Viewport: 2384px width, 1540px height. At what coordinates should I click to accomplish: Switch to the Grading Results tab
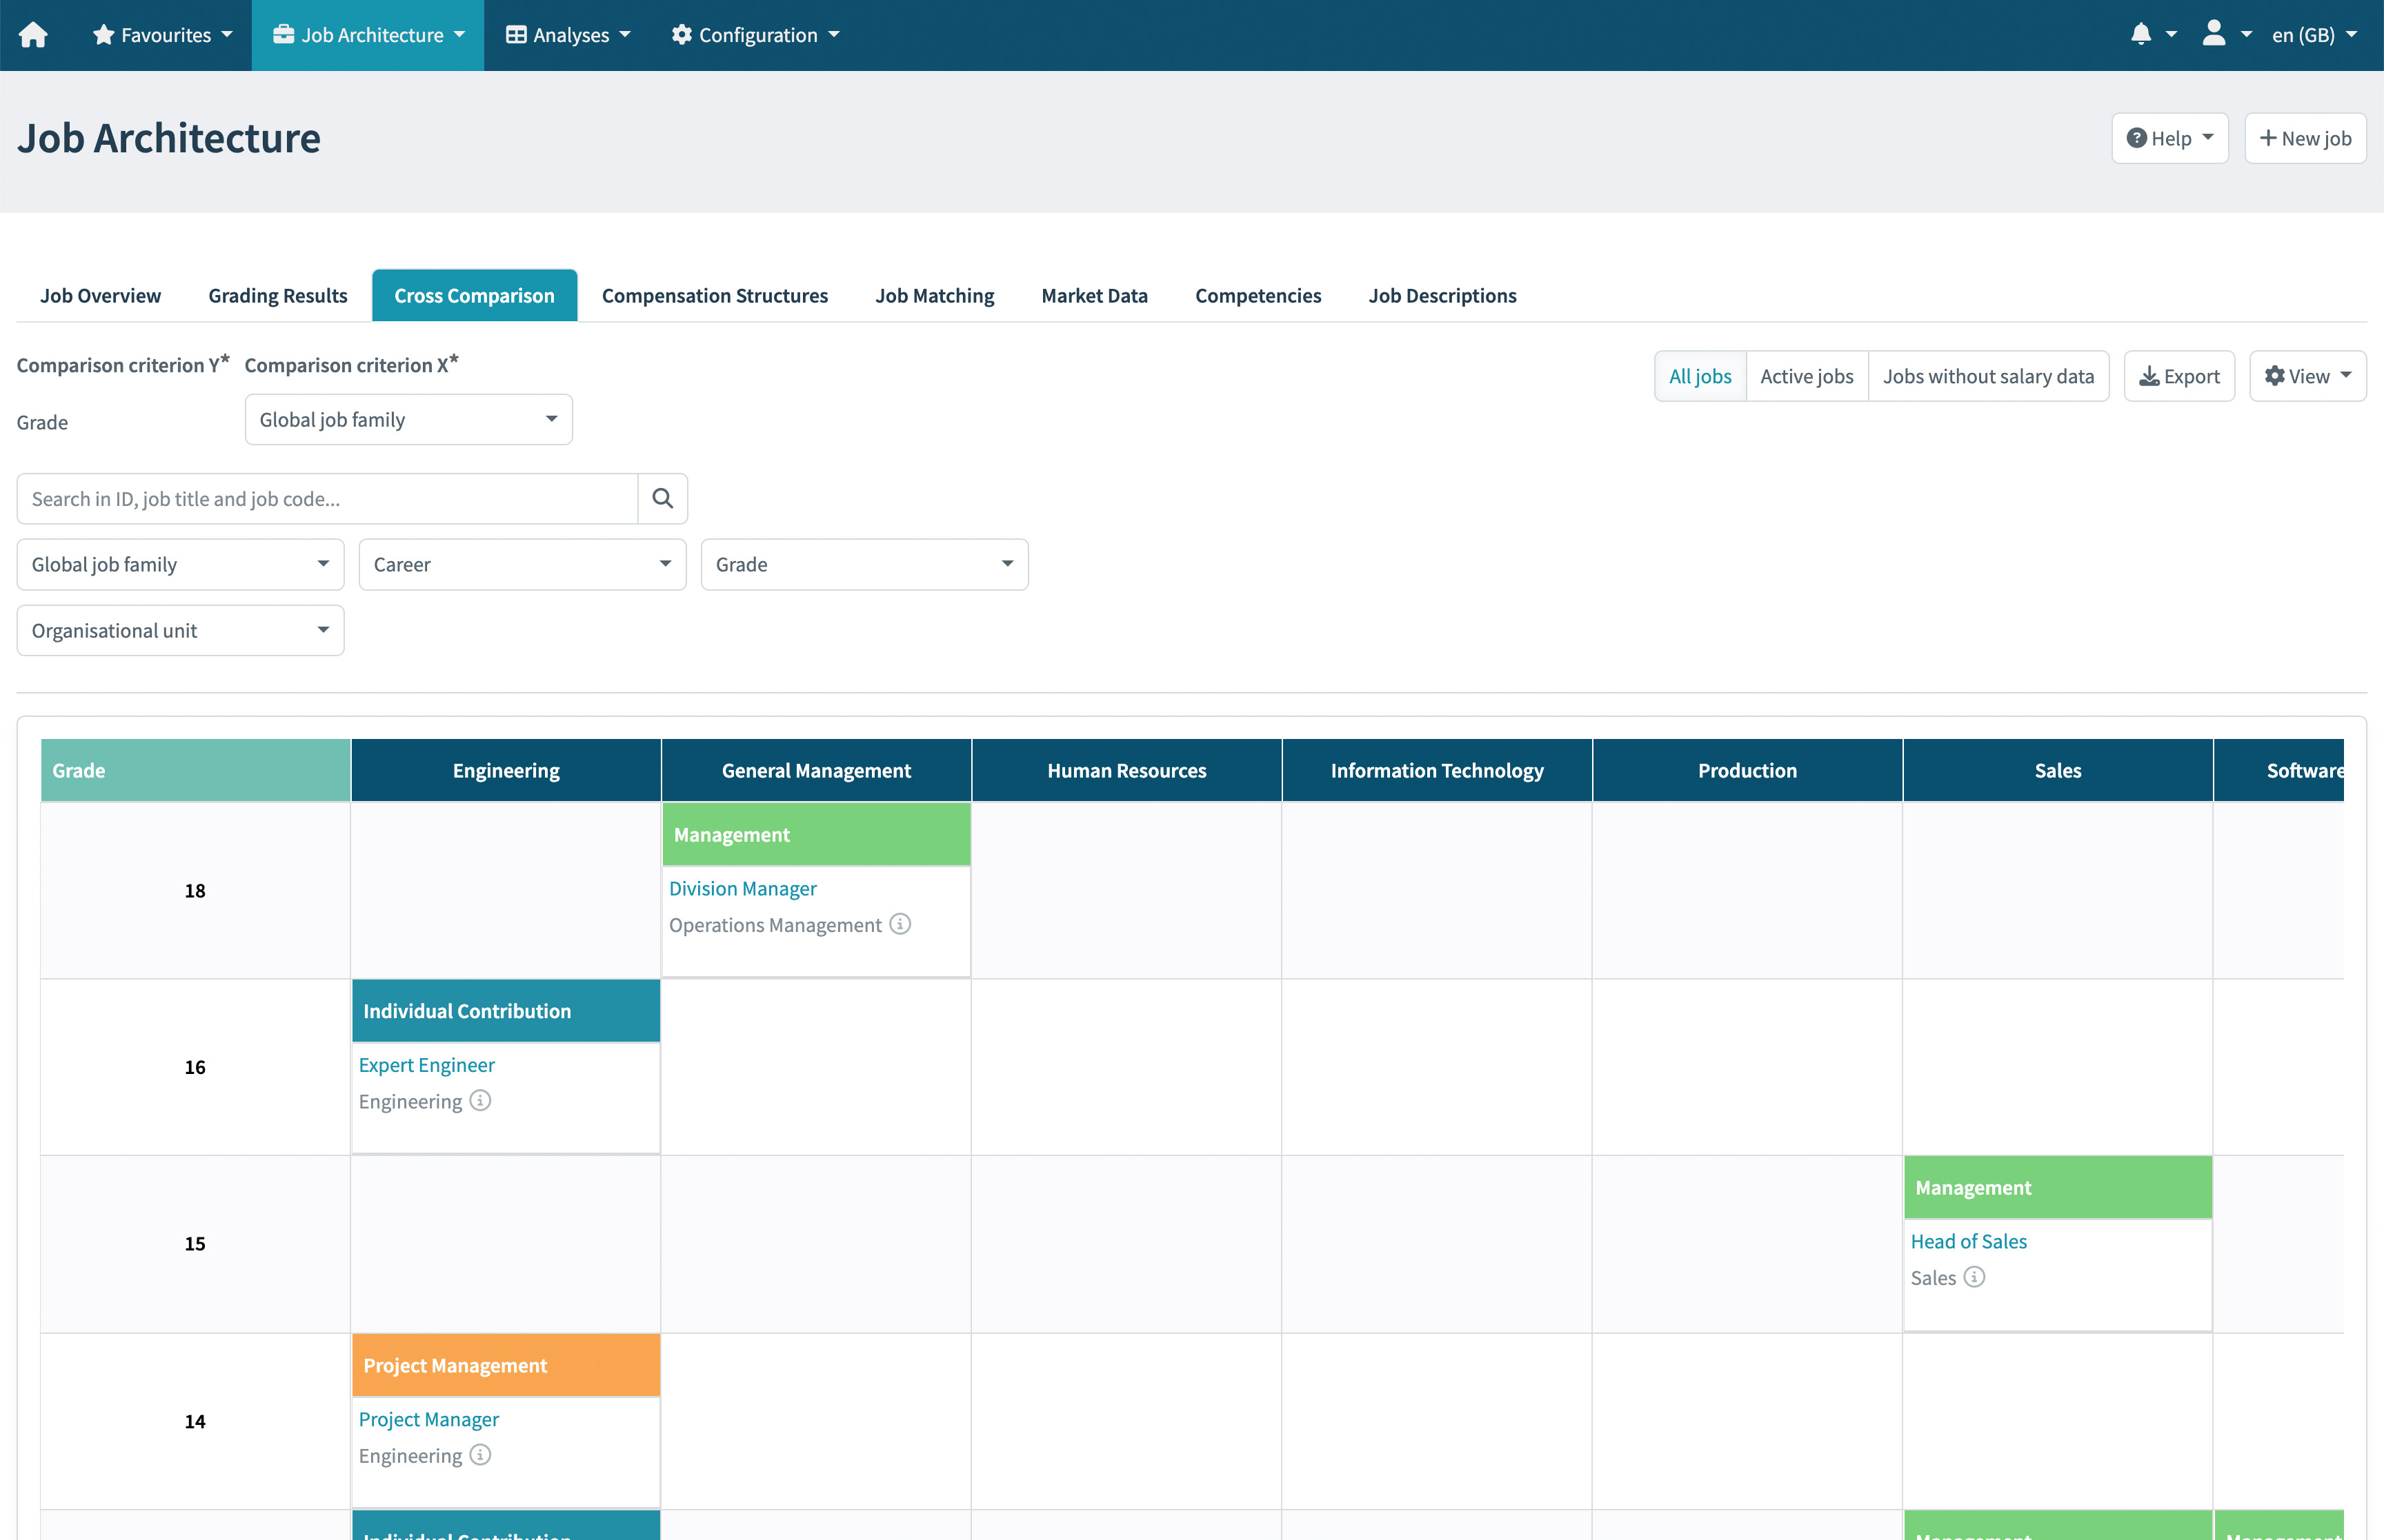click(x=278, y=295)
